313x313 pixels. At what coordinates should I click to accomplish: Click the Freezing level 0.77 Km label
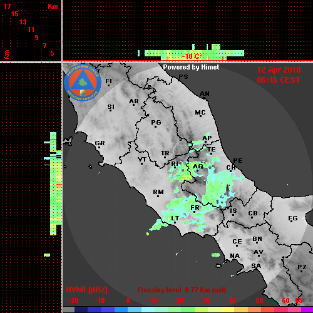point(182,290)
